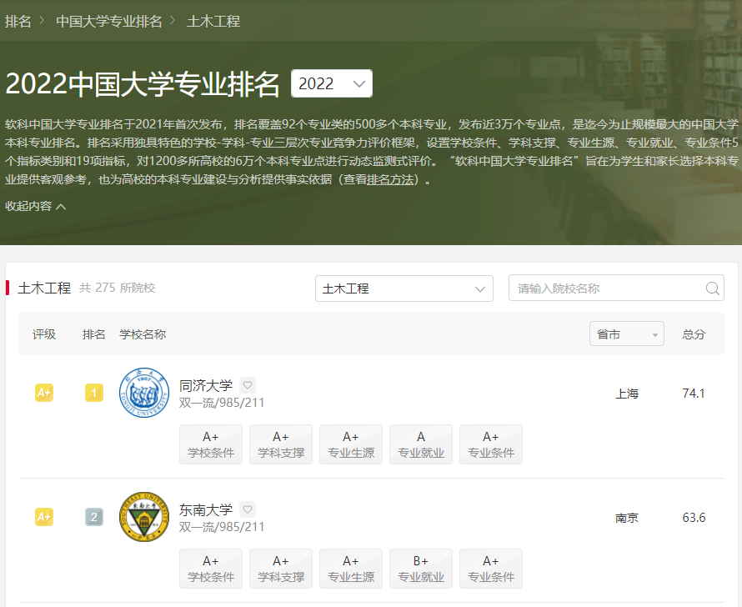Viewport: 742px width, 607px height.
Task: Click the A+ rating badge of 同济大学
Action: click(x=43, y=392)
